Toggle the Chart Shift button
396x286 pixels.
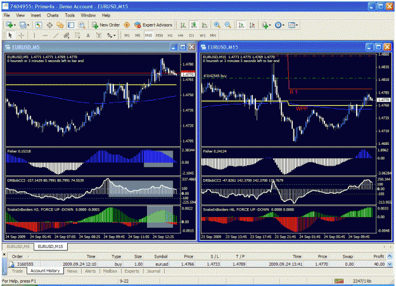click(252, 25)
